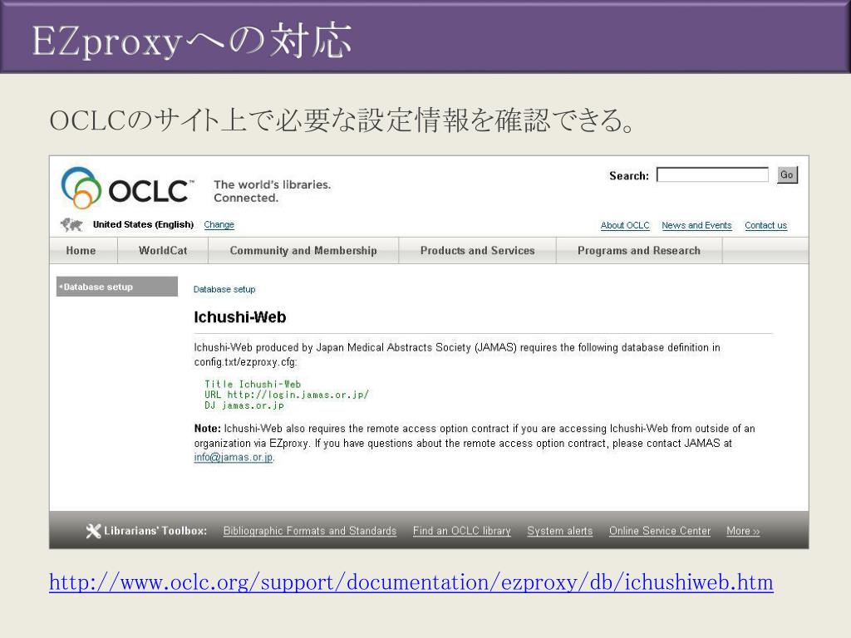Click the Go search button

pyautogui.click(x=787, y=174)
